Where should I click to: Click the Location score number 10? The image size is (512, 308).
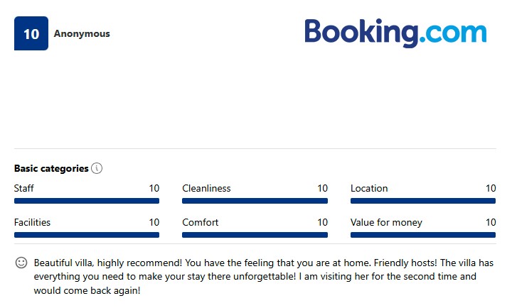[491, 189]
